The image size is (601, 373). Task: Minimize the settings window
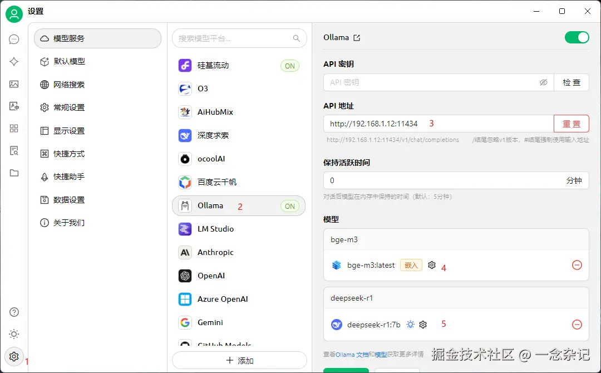click(x=536, y=11)
